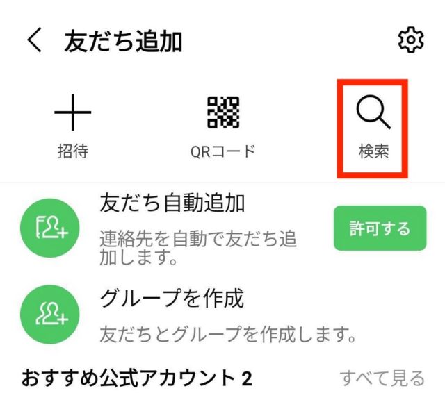Open the すべて見る link
The image size is (445, 393).
point(382,378)
